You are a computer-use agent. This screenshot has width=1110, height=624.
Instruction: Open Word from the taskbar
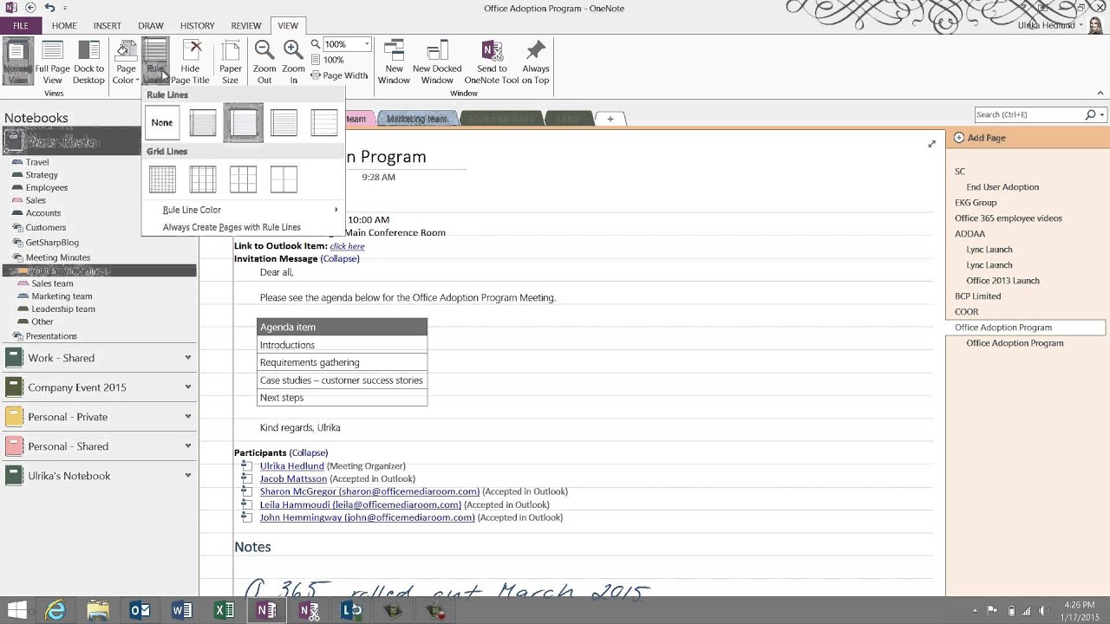click(182, 611)
